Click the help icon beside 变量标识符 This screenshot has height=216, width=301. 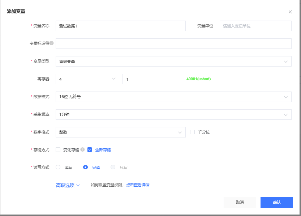coord(52,43)
